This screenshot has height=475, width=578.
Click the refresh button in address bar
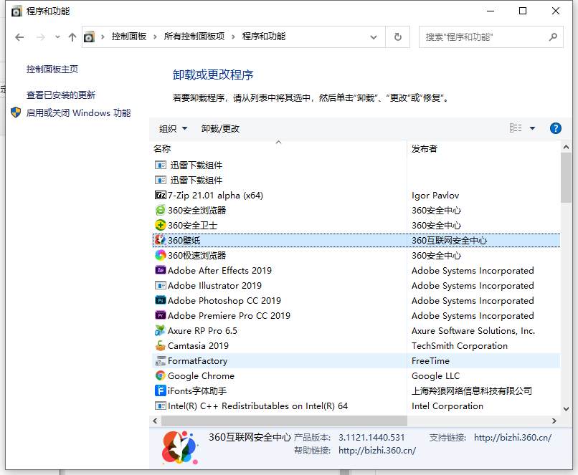pyautogui.click(x=397, y=37)
